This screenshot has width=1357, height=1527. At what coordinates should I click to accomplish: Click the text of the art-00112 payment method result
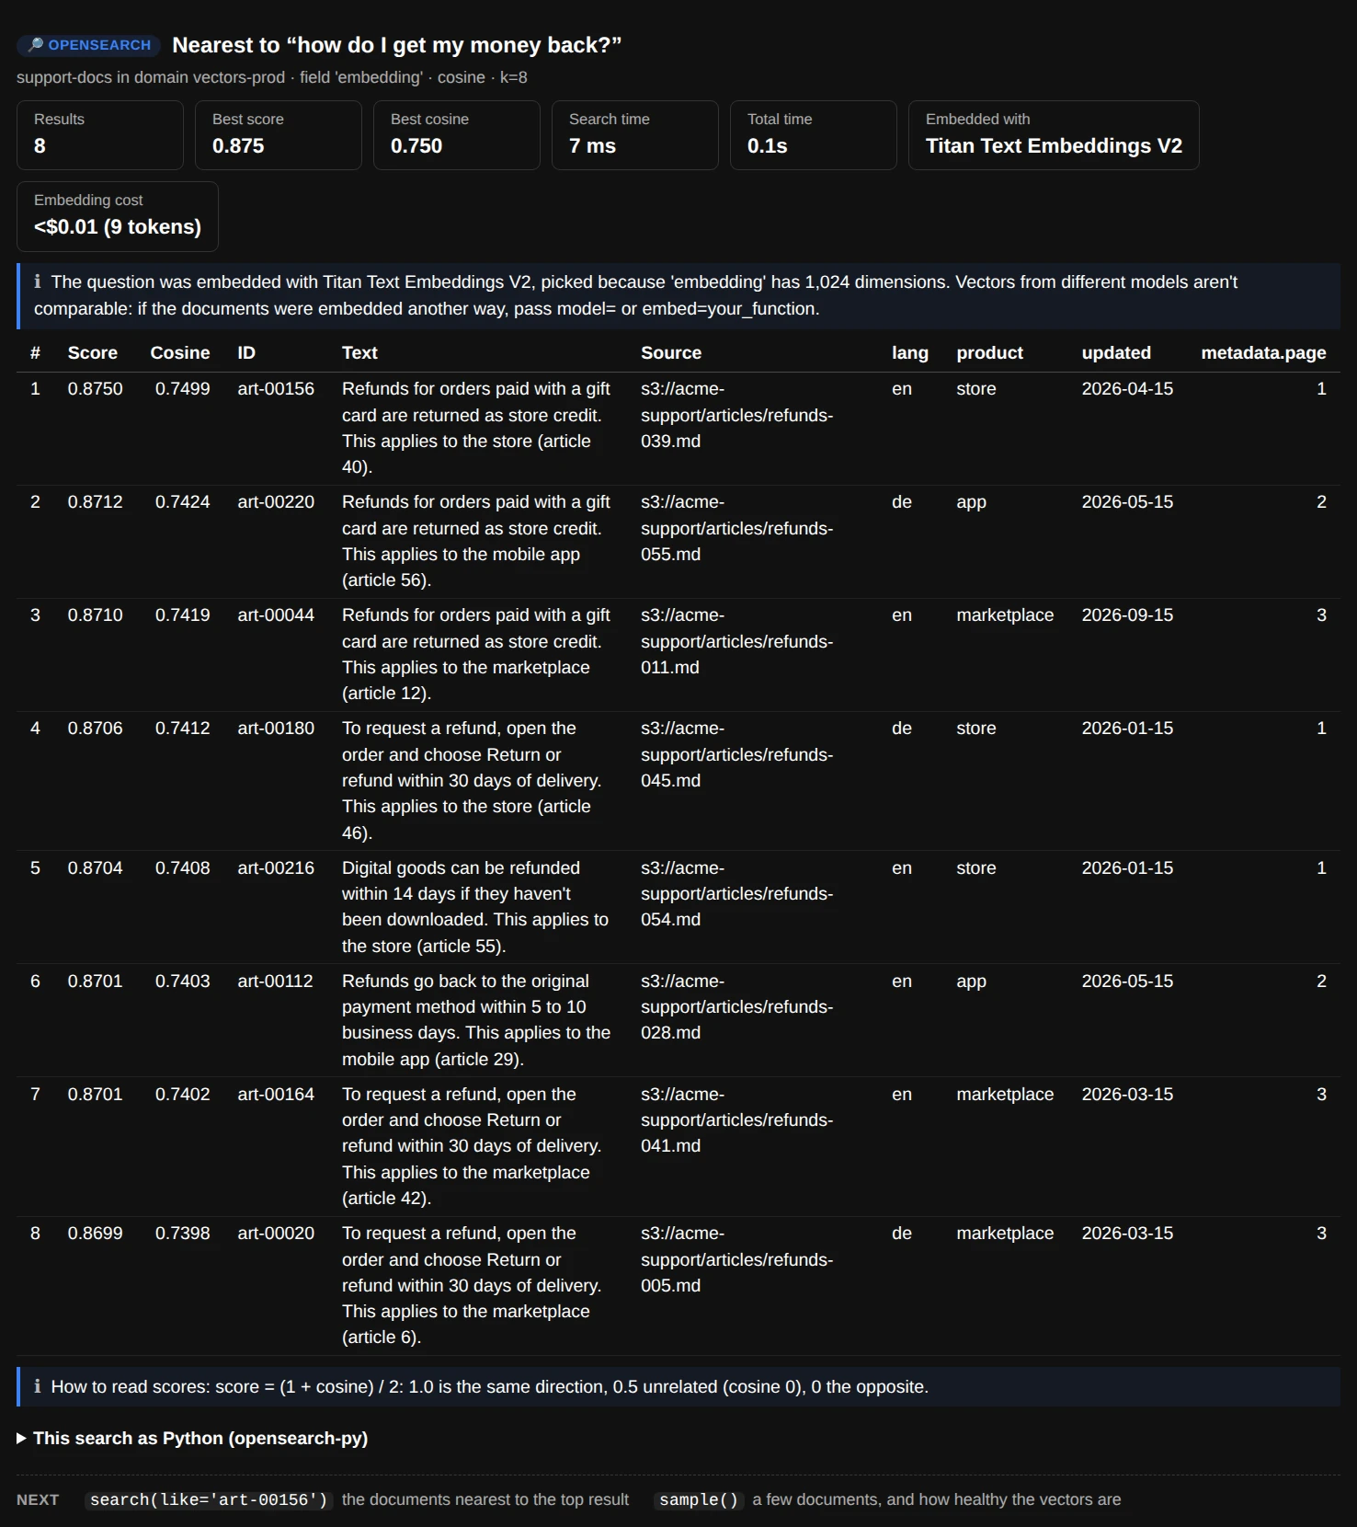click(476, 1020)
